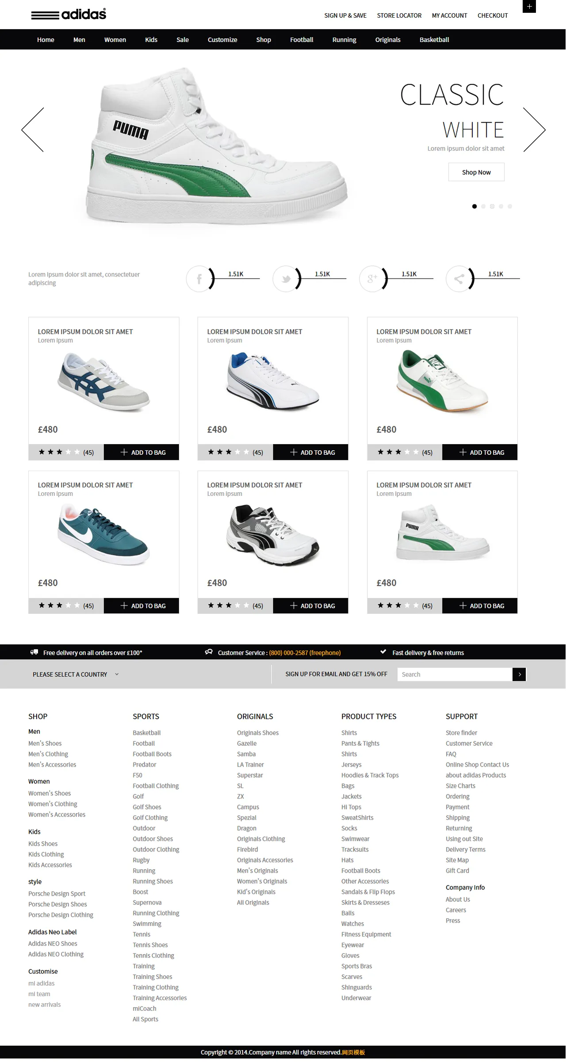Click the Google Plus share icon

coord(372,279)
